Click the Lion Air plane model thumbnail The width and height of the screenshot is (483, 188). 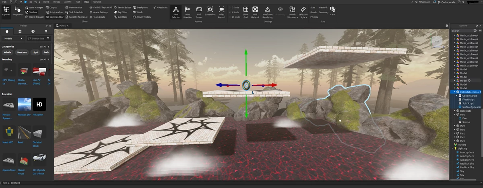click(x=39, y=71)
